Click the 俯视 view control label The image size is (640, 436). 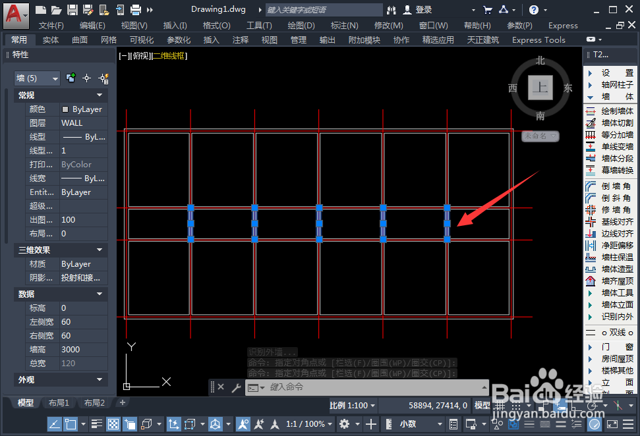point(140,56)
